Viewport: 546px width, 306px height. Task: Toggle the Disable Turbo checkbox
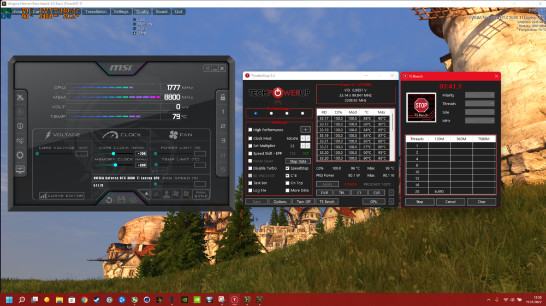(x=251, y=168)
